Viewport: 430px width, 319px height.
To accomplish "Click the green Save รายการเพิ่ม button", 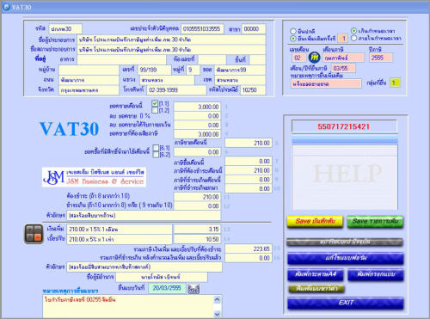I will point(375,222).
